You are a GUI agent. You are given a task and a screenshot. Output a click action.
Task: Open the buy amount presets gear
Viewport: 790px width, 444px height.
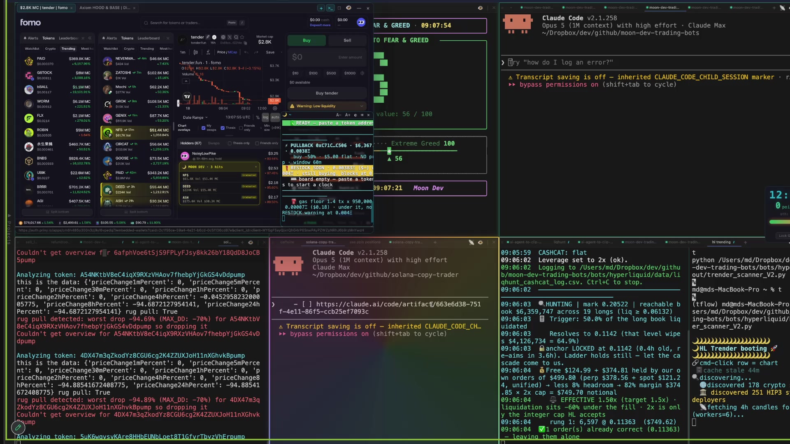coord(362,73)
